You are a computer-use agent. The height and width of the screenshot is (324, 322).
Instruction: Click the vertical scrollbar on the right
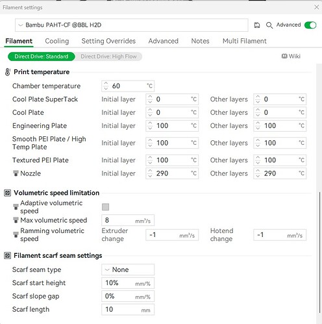(319, 252)
